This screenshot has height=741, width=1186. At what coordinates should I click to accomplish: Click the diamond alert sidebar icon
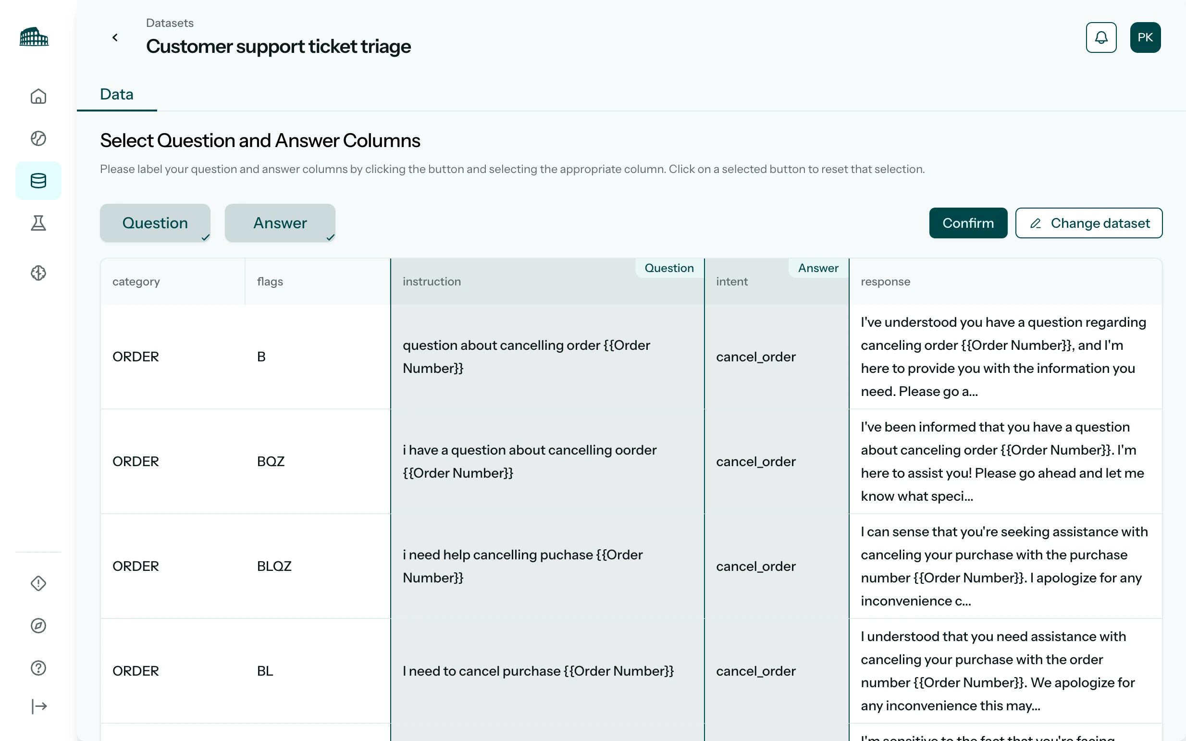coord(38,583)
